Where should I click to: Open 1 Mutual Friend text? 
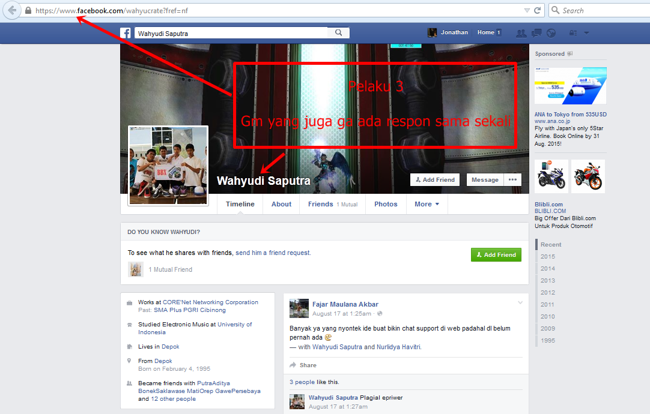coord(171,269)
